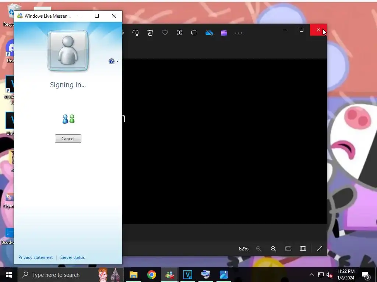
Task: Open the Server status link
Action: coord(73,257)
